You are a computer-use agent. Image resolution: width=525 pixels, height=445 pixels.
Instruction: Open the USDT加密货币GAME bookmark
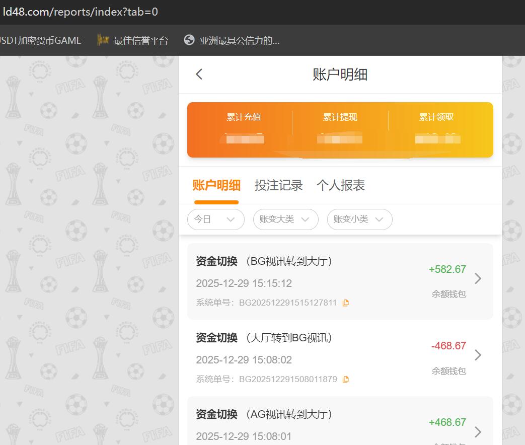40,40
